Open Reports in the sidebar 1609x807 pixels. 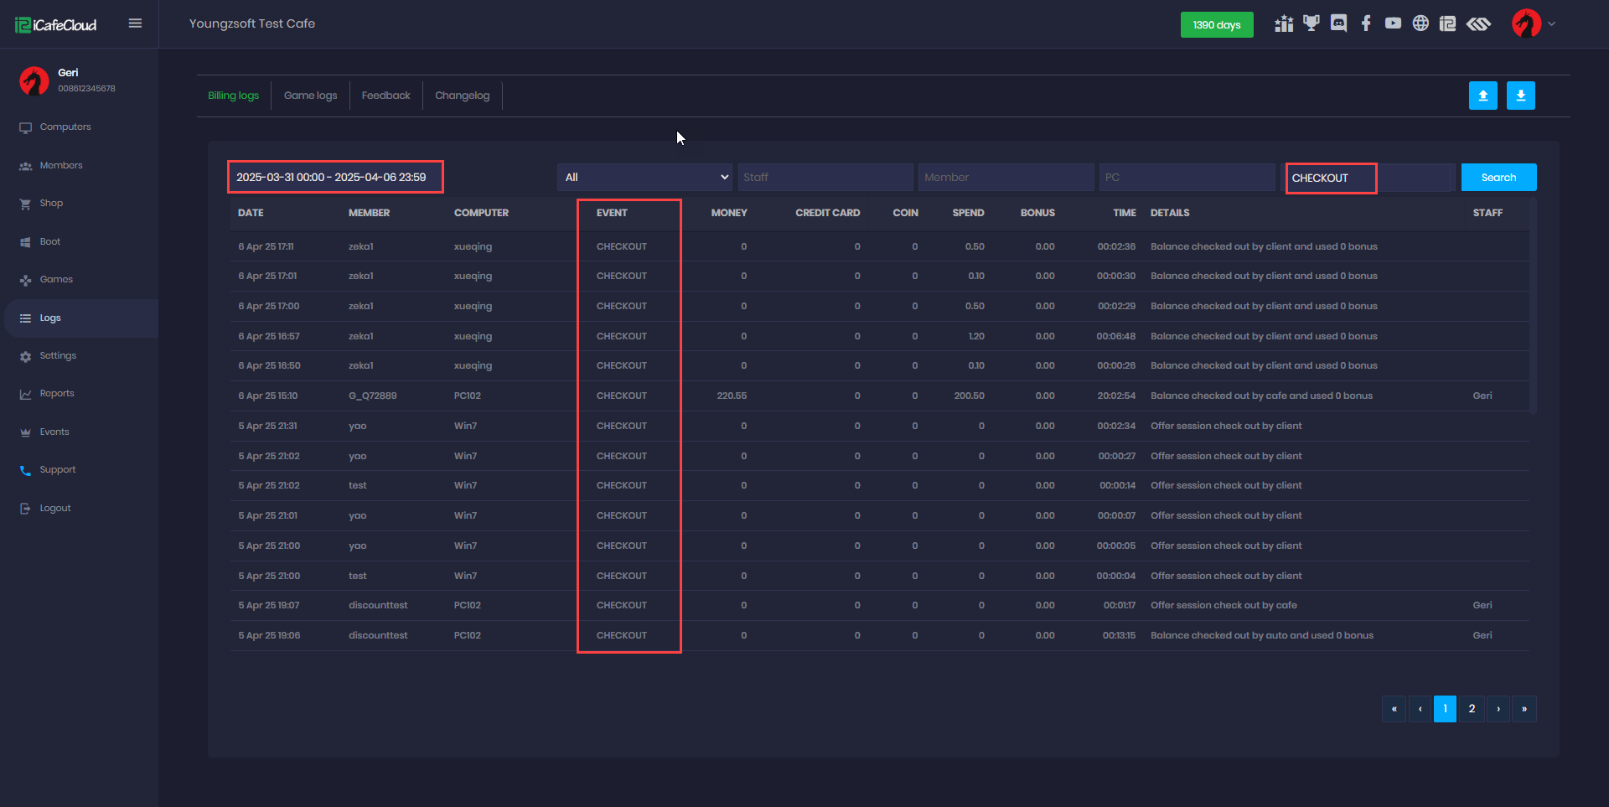point(57,394)
